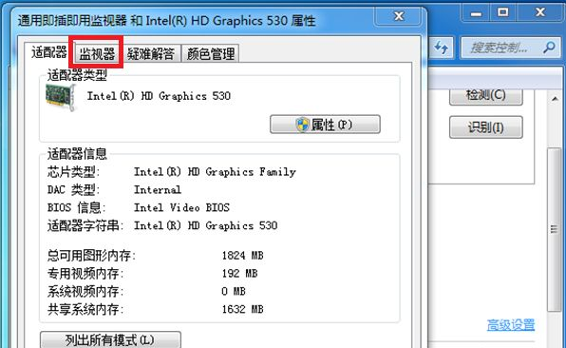Viewport: 566px width, 348px height.
Task: Click the 192 MB dedicated video memory value
Action: (239, 274)
